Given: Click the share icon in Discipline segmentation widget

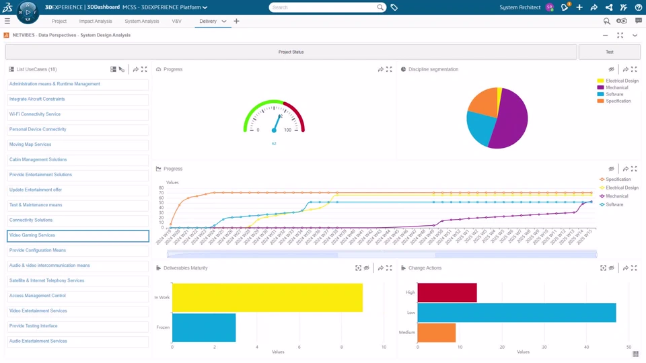Looking at the screenshot, I should click(x=625, y=69).
